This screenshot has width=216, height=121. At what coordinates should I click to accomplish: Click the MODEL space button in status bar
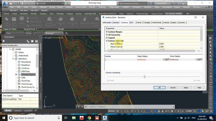pos(112,111)
